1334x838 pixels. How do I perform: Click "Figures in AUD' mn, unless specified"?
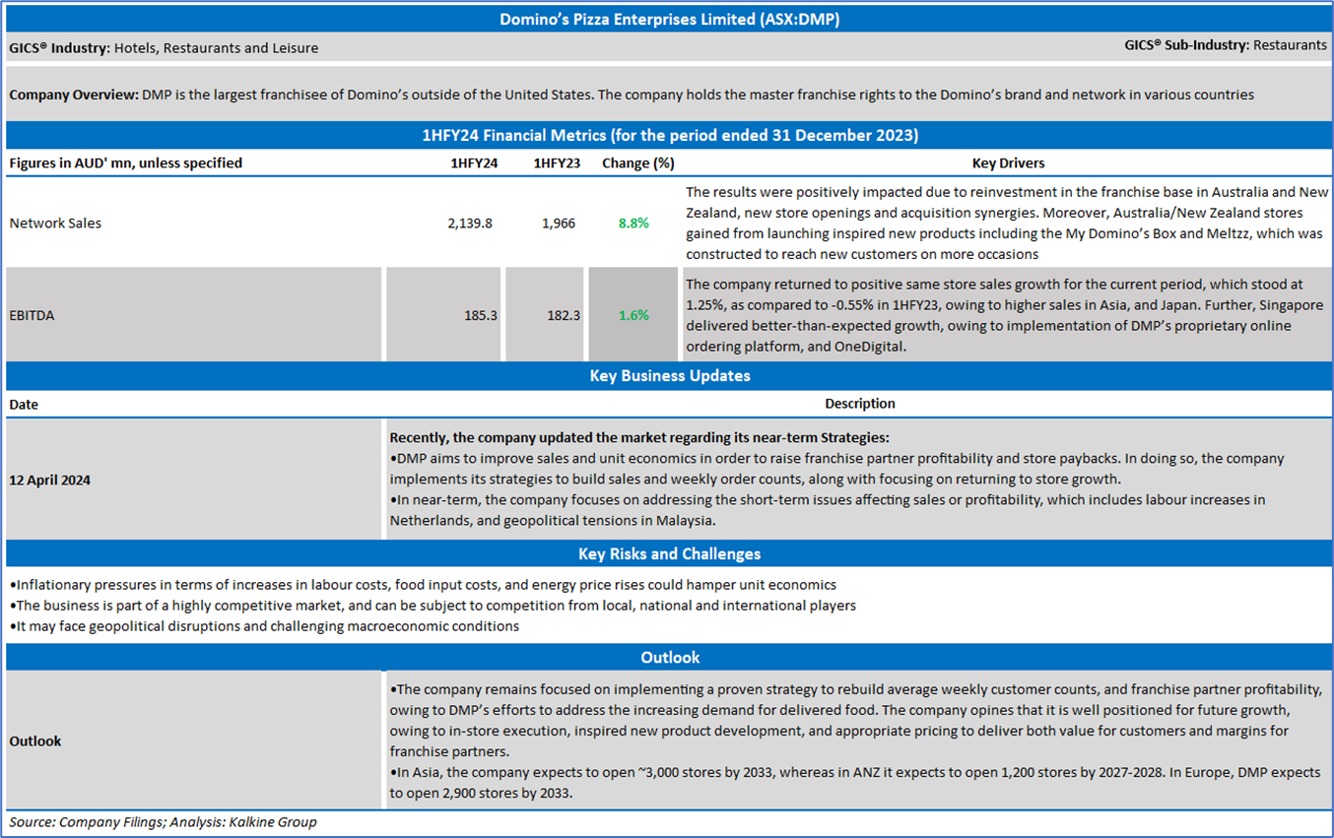tap(126, 162)
